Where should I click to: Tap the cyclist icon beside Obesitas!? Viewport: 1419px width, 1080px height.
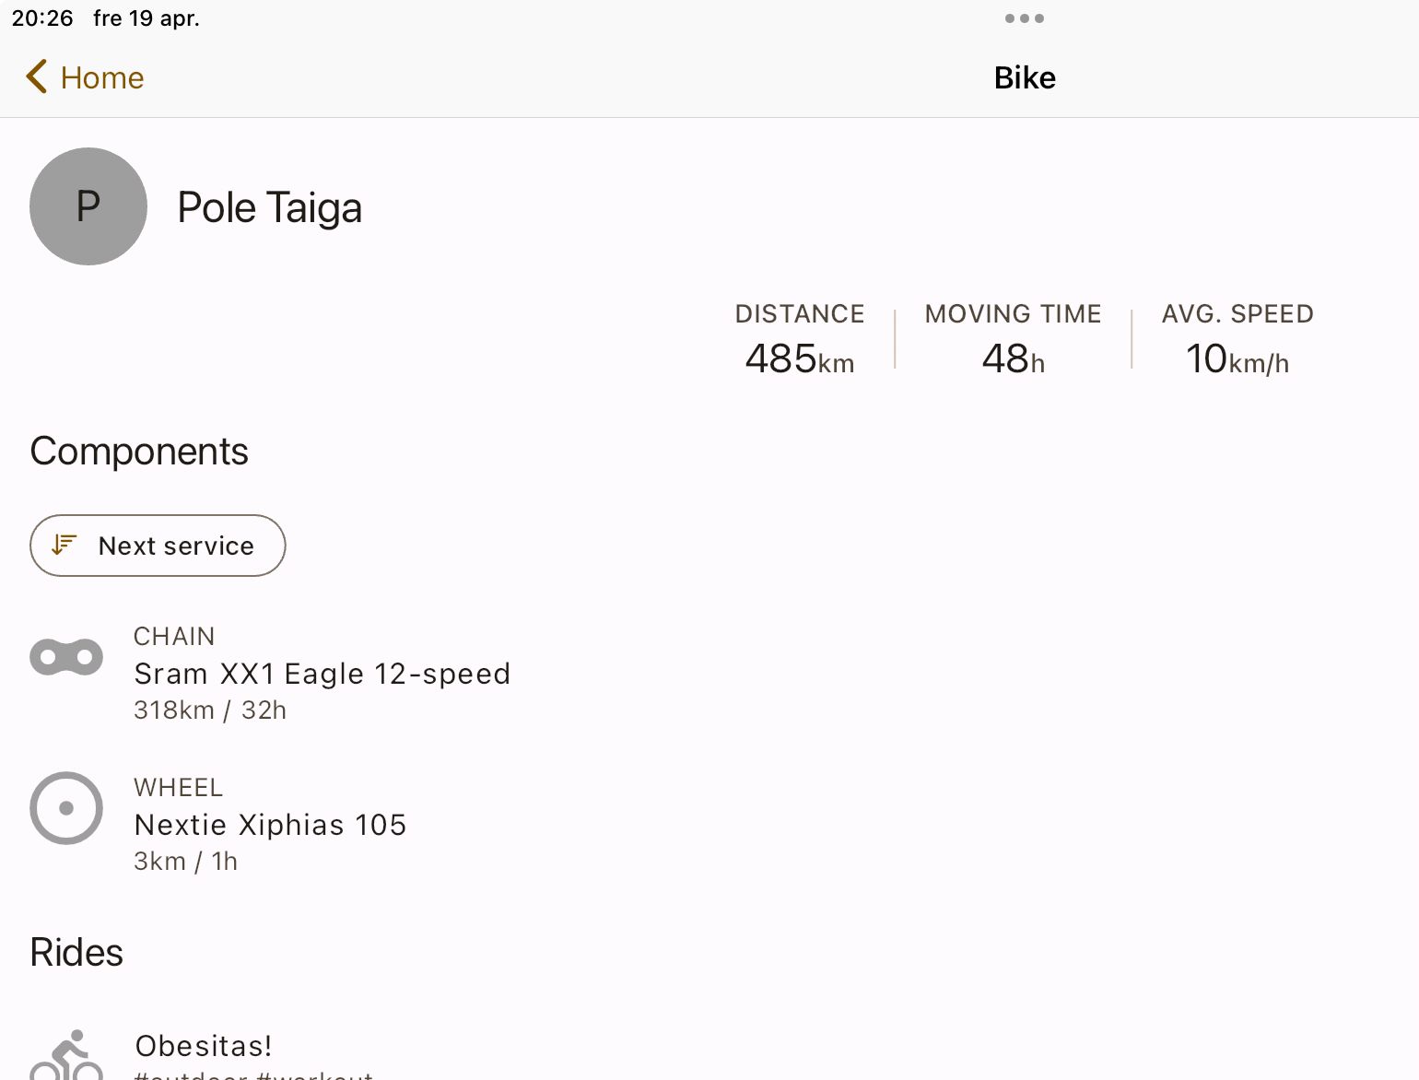point(66,1054)
